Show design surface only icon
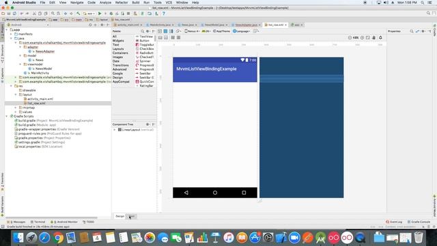The width and height of the screenshot is (437, 246). 160,31
